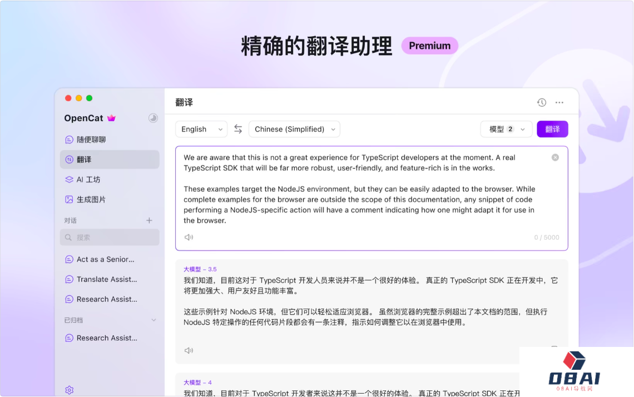The width and height of the screenshot is (634, 397).
Task: Click the 0 / 5000 character counter
Action: tap(547, 237)
